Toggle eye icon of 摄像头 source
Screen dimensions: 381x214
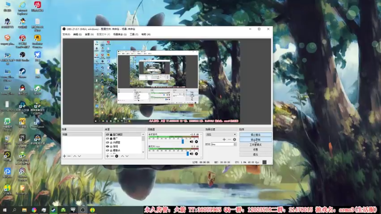(108, 150)
